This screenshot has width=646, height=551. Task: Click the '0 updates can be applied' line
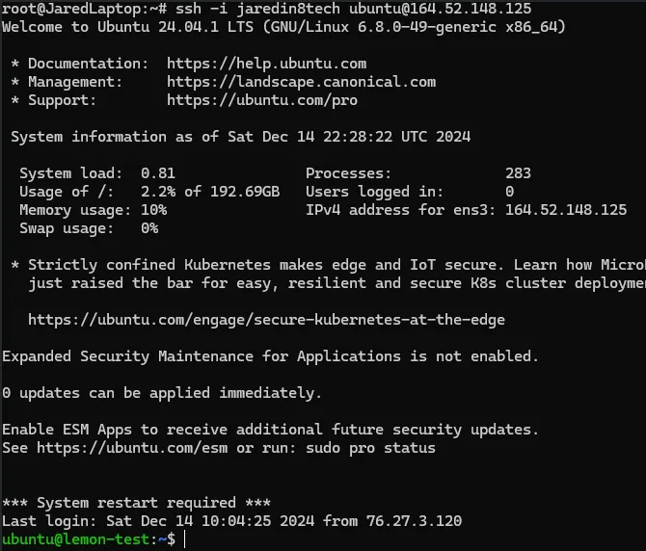162,393
